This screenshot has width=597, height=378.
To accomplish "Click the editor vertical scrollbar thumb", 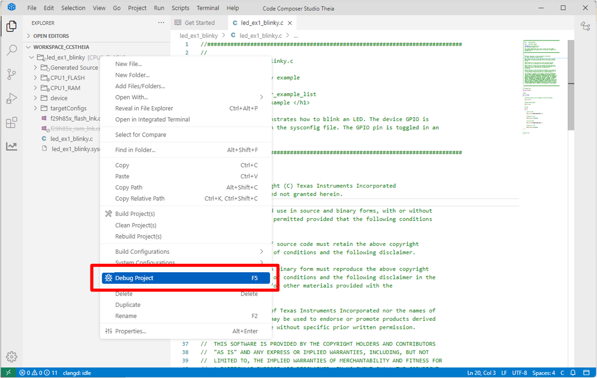I will 571,84.
